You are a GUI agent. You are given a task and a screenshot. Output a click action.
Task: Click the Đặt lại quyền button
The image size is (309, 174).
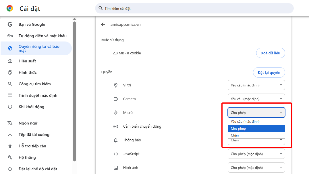click(x=269, y=72)
